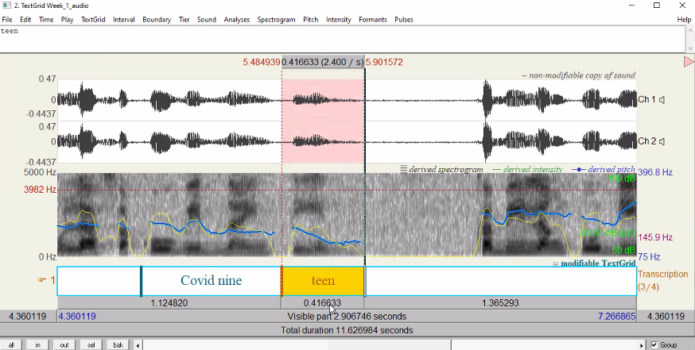695x350 pixels.
Task: Open the Spectrogram menu
Action: tap(275, 19)
